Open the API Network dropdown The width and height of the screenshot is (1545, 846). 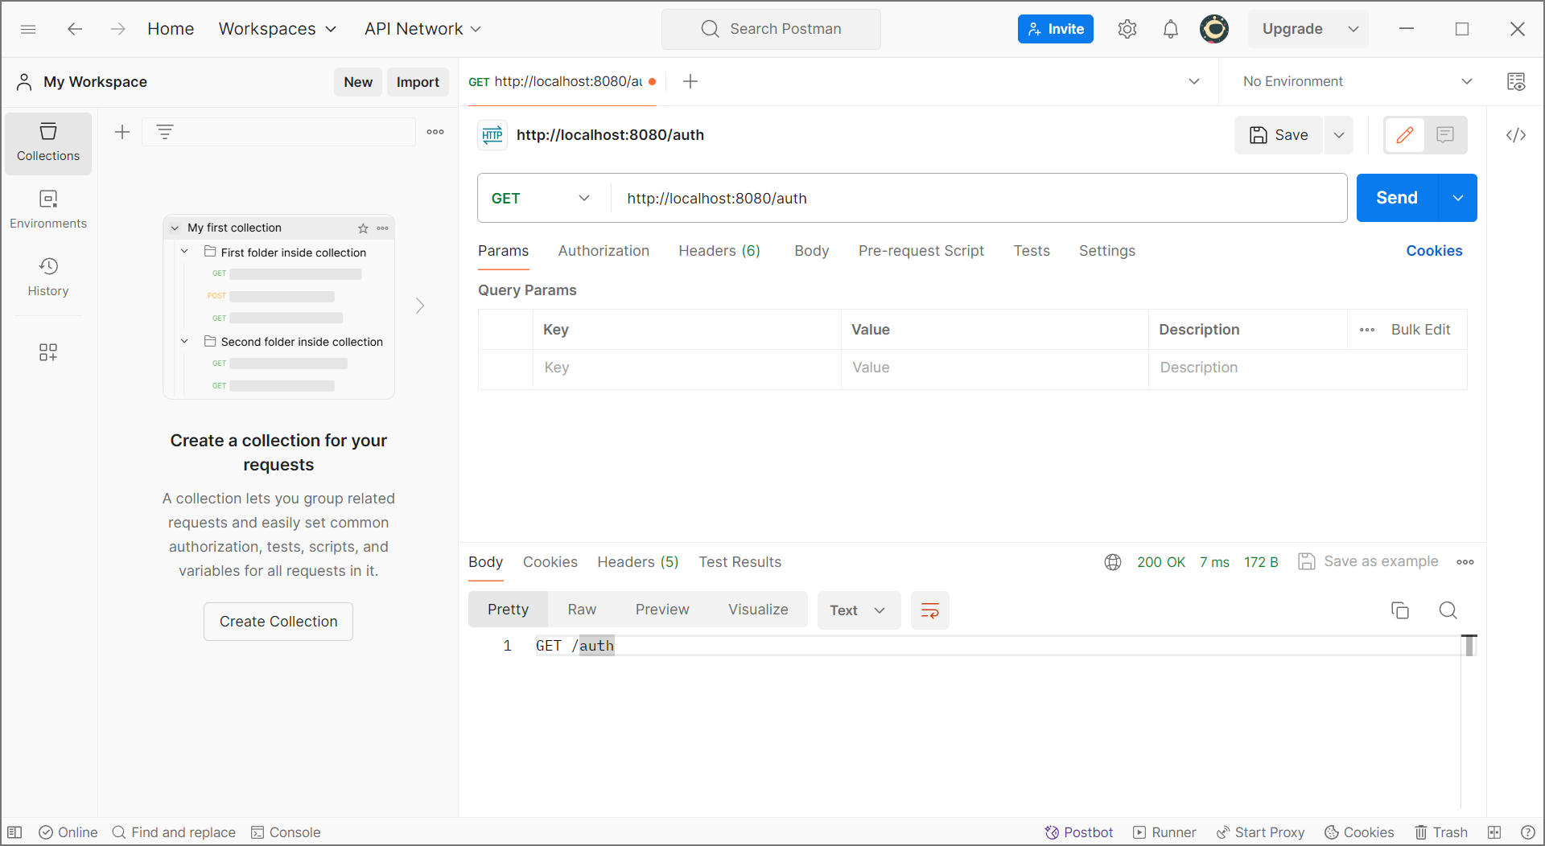point(422,29)
